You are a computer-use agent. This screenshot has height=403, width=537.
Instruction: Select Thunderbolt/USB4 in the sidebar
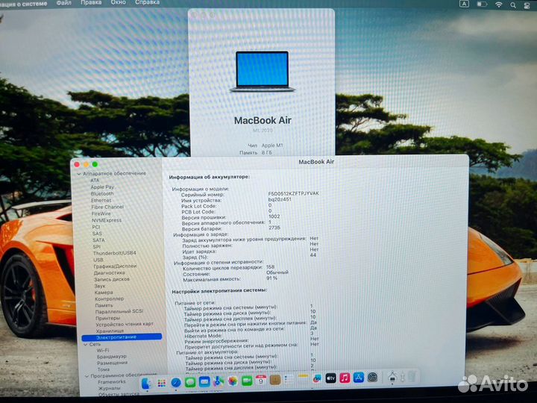[x=114, y=253]
